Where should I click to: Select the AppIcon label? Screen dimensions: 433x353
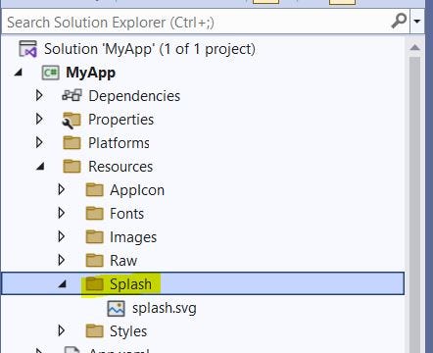[137, 190]
